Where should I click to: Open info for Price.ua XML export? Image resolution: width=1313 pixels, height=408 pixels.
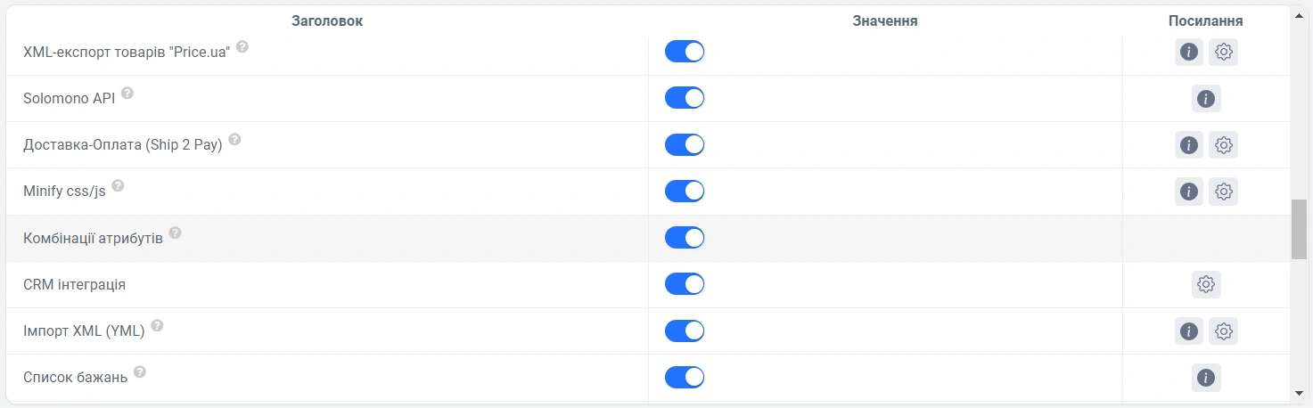(1188, 52)
